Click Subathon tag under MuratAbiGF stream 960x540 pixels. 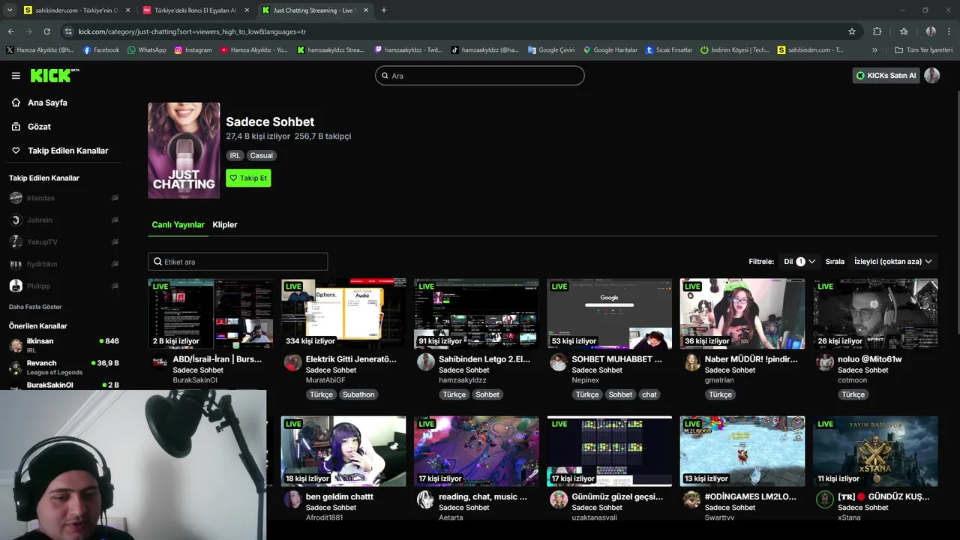(358, 394)
